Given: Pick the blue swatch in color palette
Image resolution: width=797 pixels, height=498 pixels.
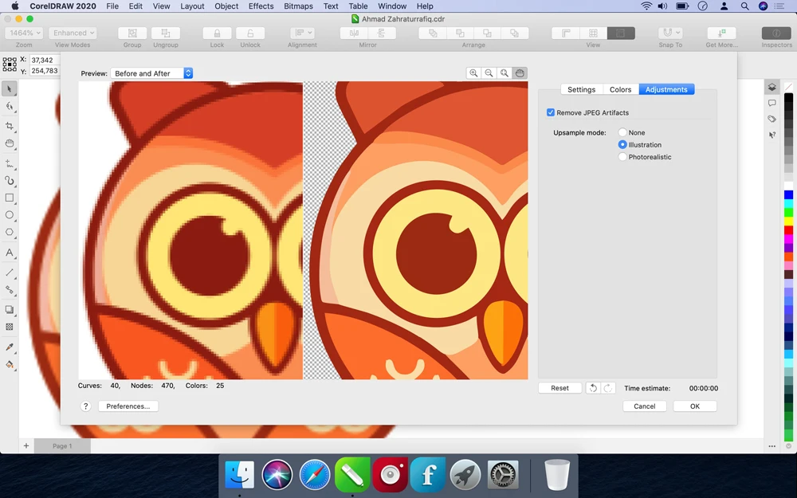Looking at the screenshot, I should pyautogui.click(x=788, y=194).
